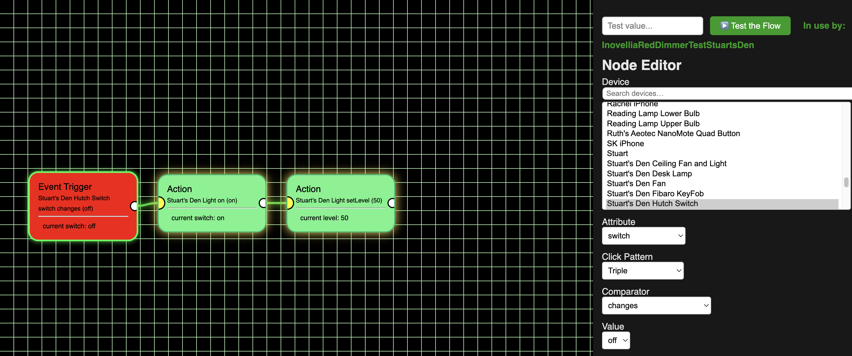
Task: Click the device list scrollbar thumb
Action: pyautogui.click(x=846, y=182)
